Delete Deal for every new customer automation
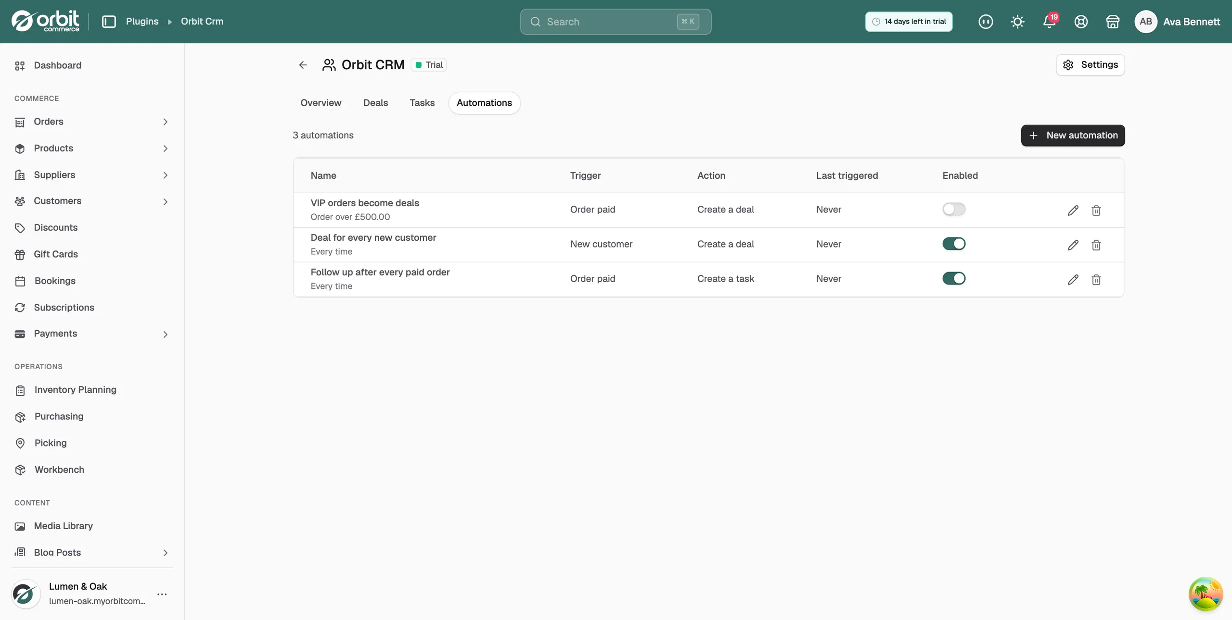The height and width of the screenshot is (620, 1232). click(1096, 245)
